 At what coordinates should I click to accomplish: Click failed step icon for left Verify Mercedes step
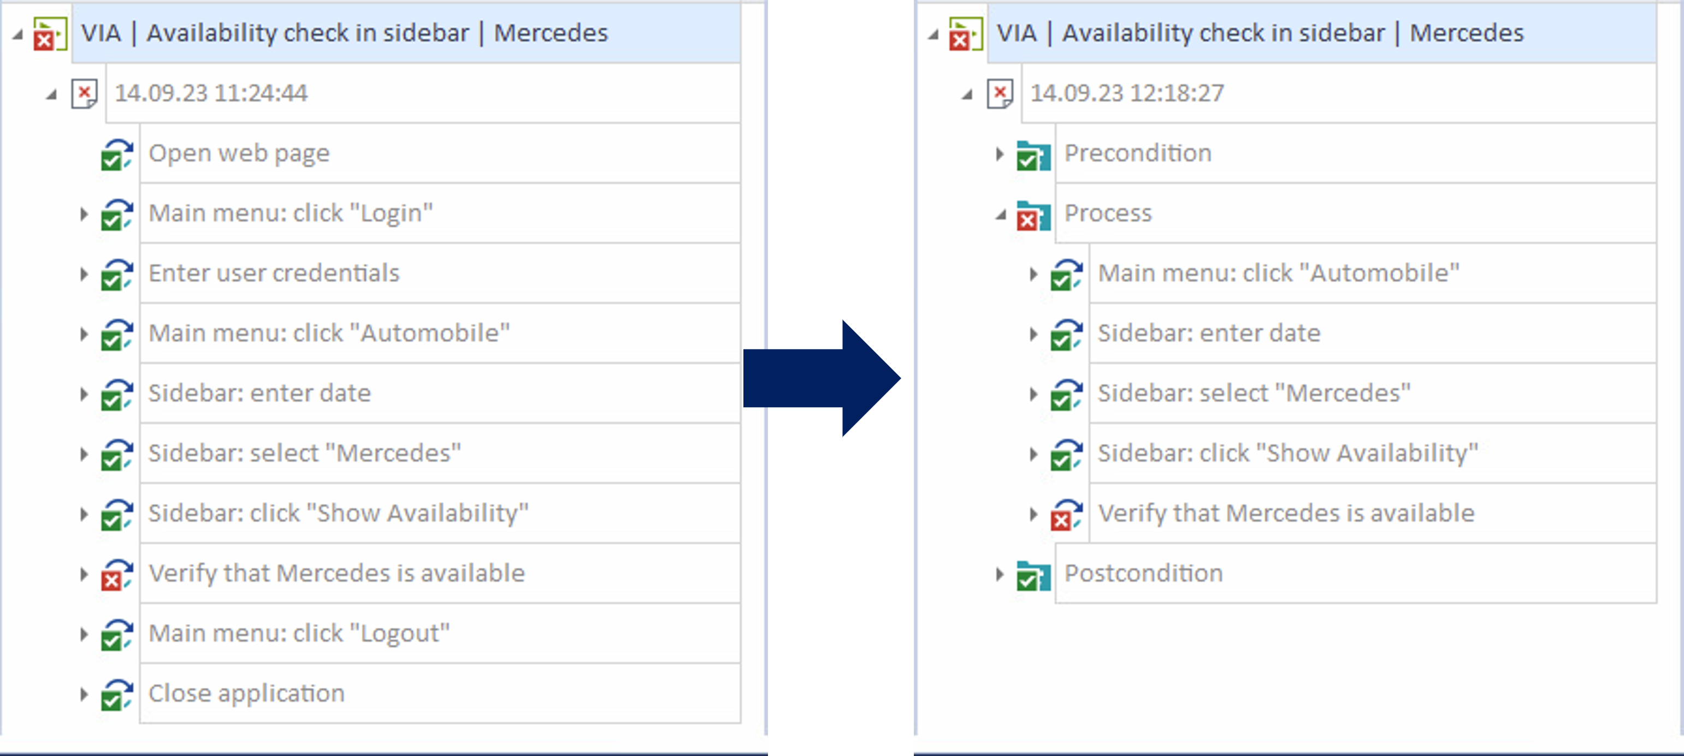tap(117, 574)
